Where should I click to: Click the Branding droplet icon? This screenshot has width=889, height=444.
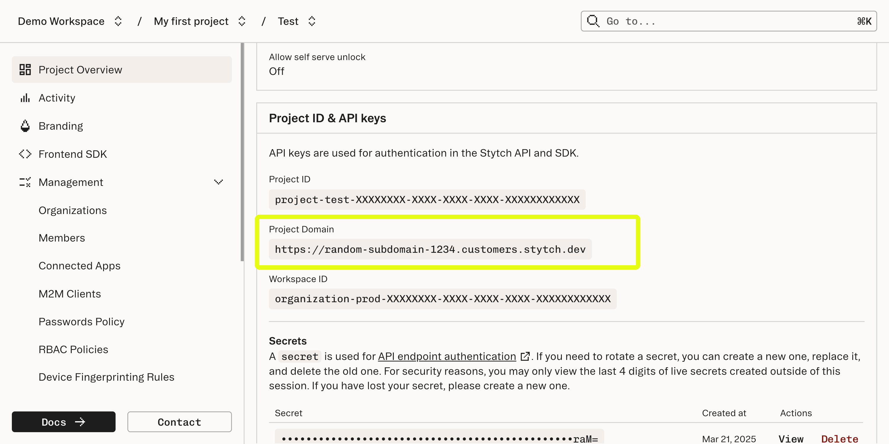25,126
